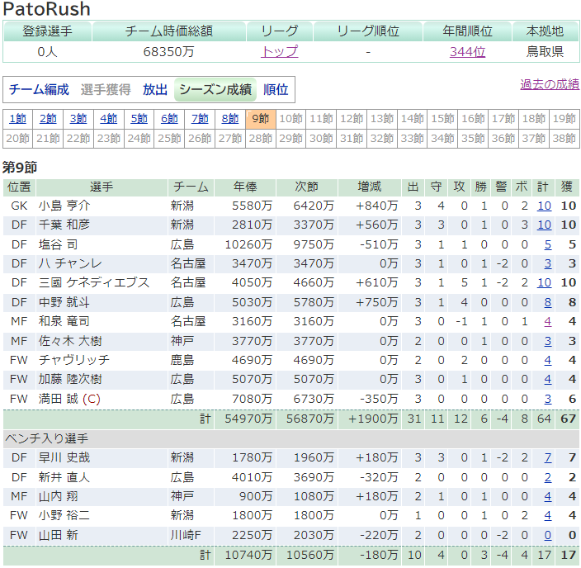Click the disabled 10節 round cell

point(290,119)
